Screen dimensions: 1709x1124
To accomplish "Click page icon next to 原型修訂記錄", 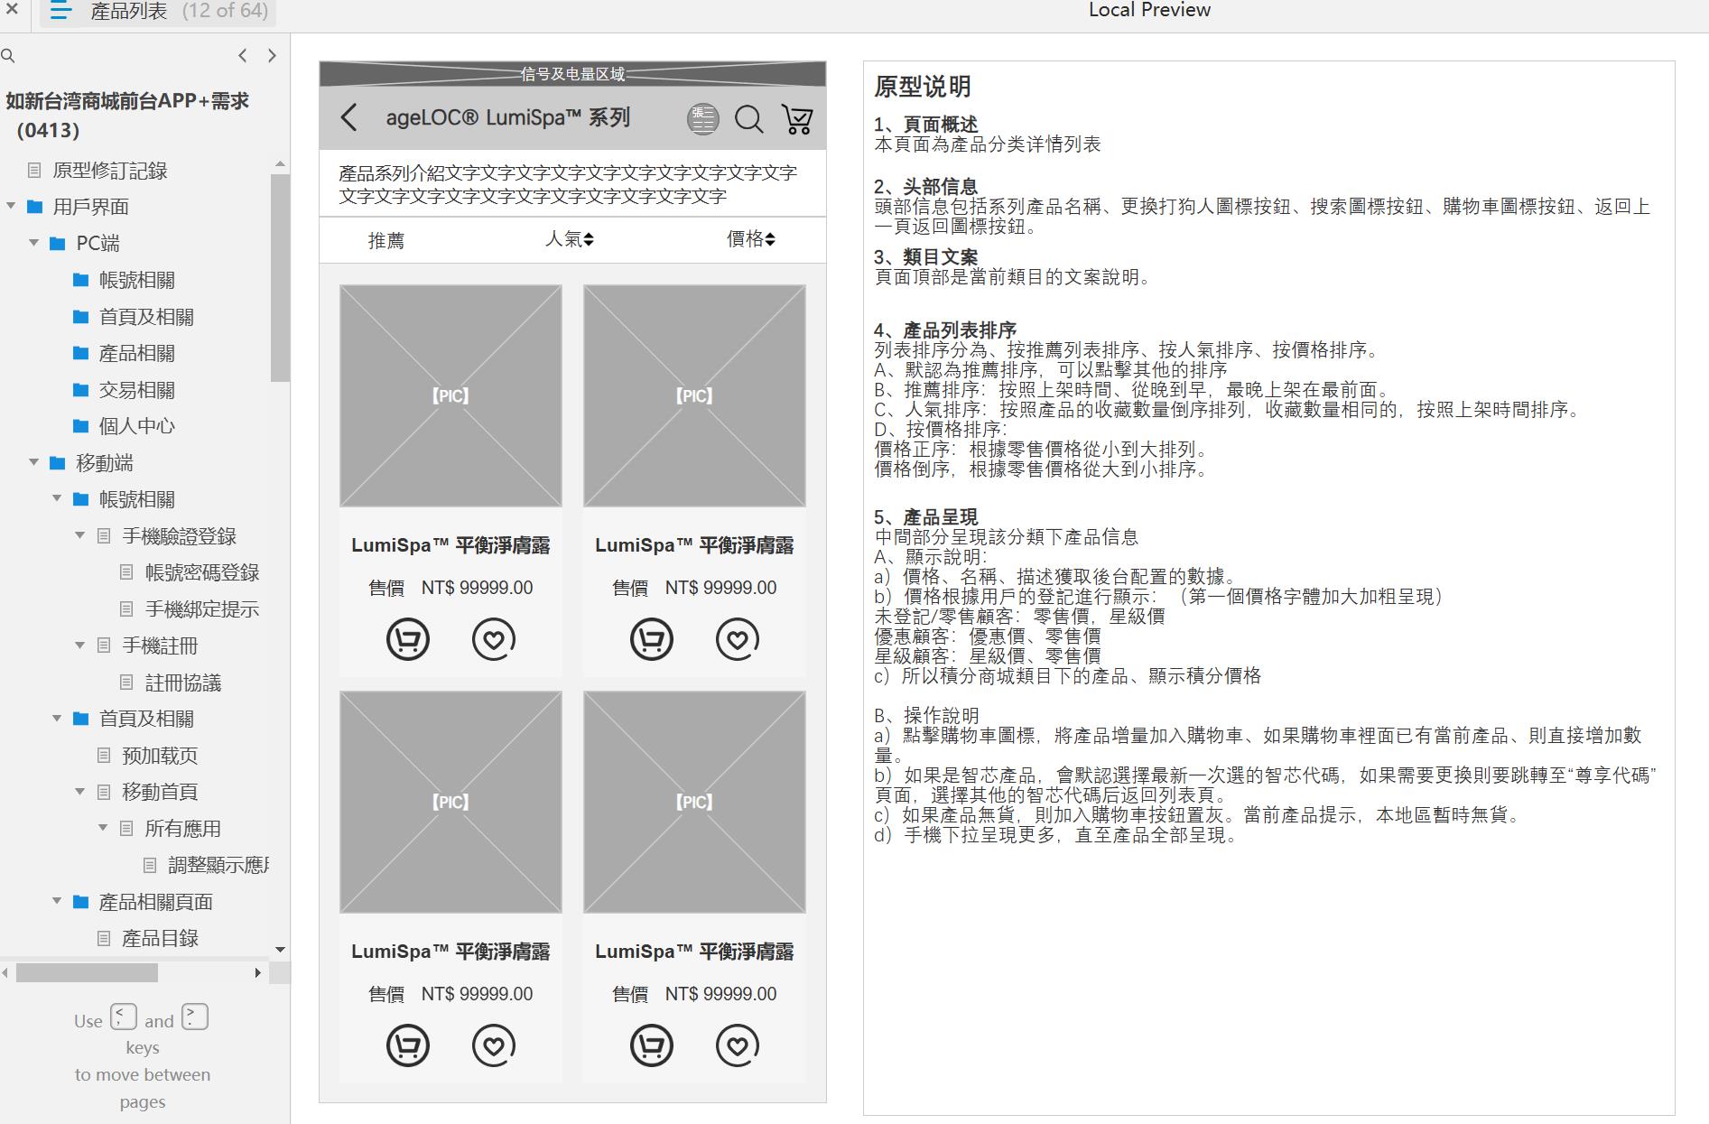I will pos(34,171).
